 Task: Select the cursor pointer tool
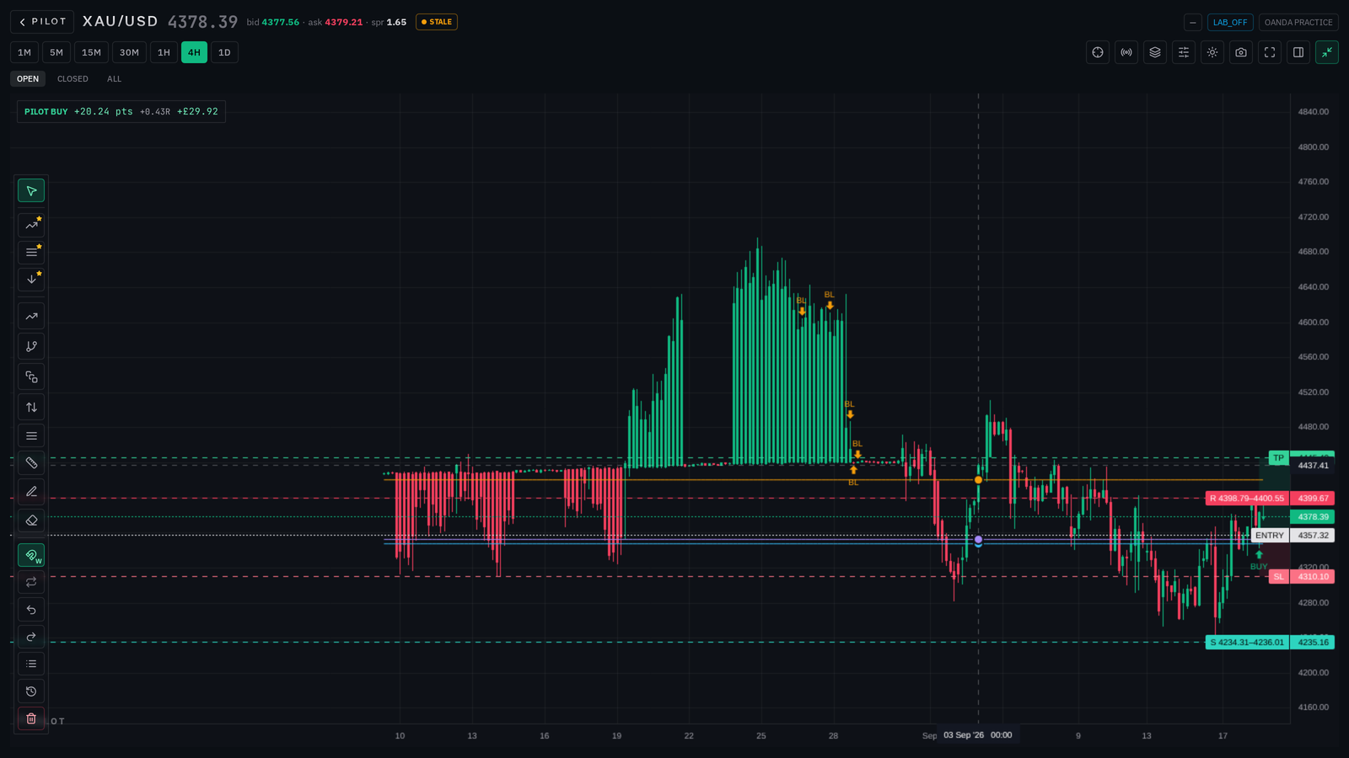tap(31, 190)
